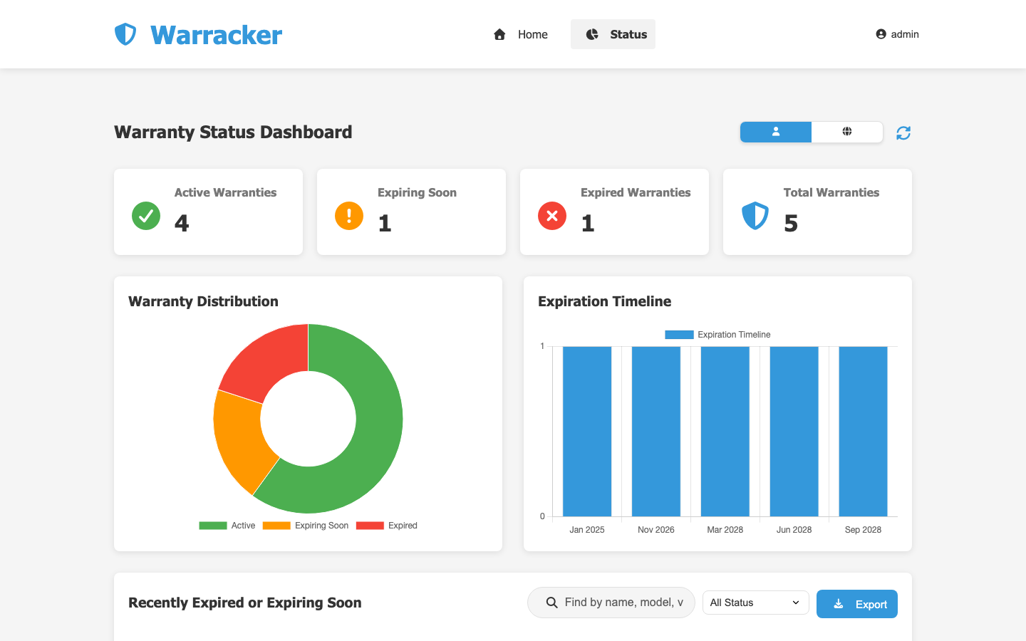Click the Warranty Distribution chart title

(x=203, y=301)
